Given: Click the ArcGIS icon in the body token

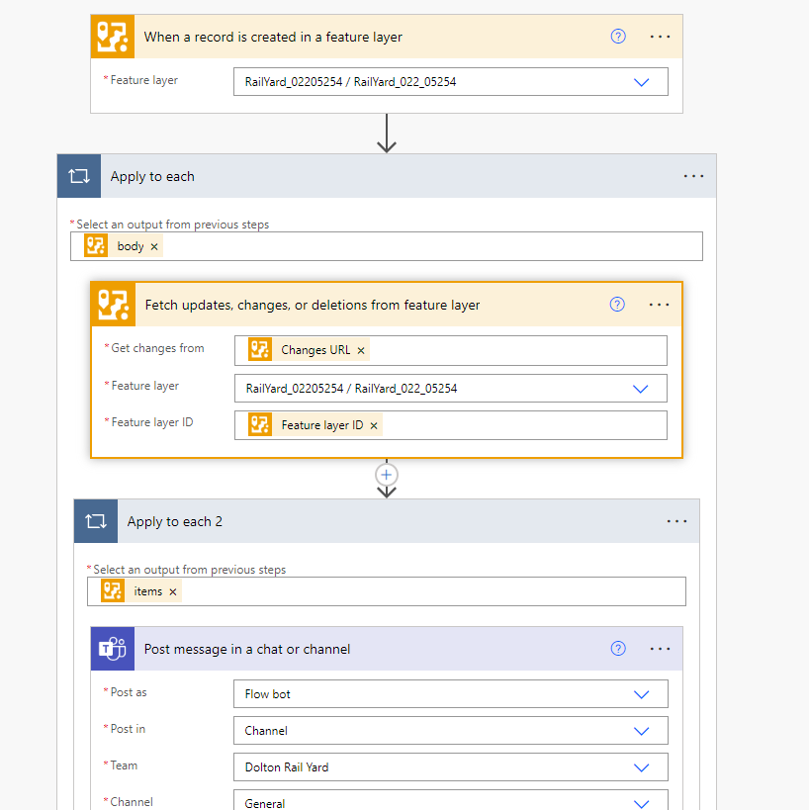Looking at the screenshot, I should point(96,246).
